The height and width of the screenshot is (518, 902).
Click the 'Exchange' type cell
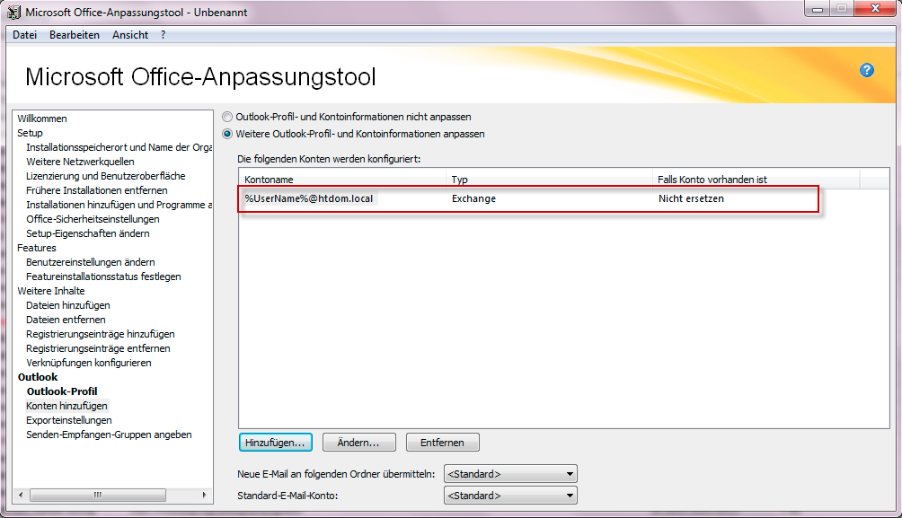tap(473, 198)
